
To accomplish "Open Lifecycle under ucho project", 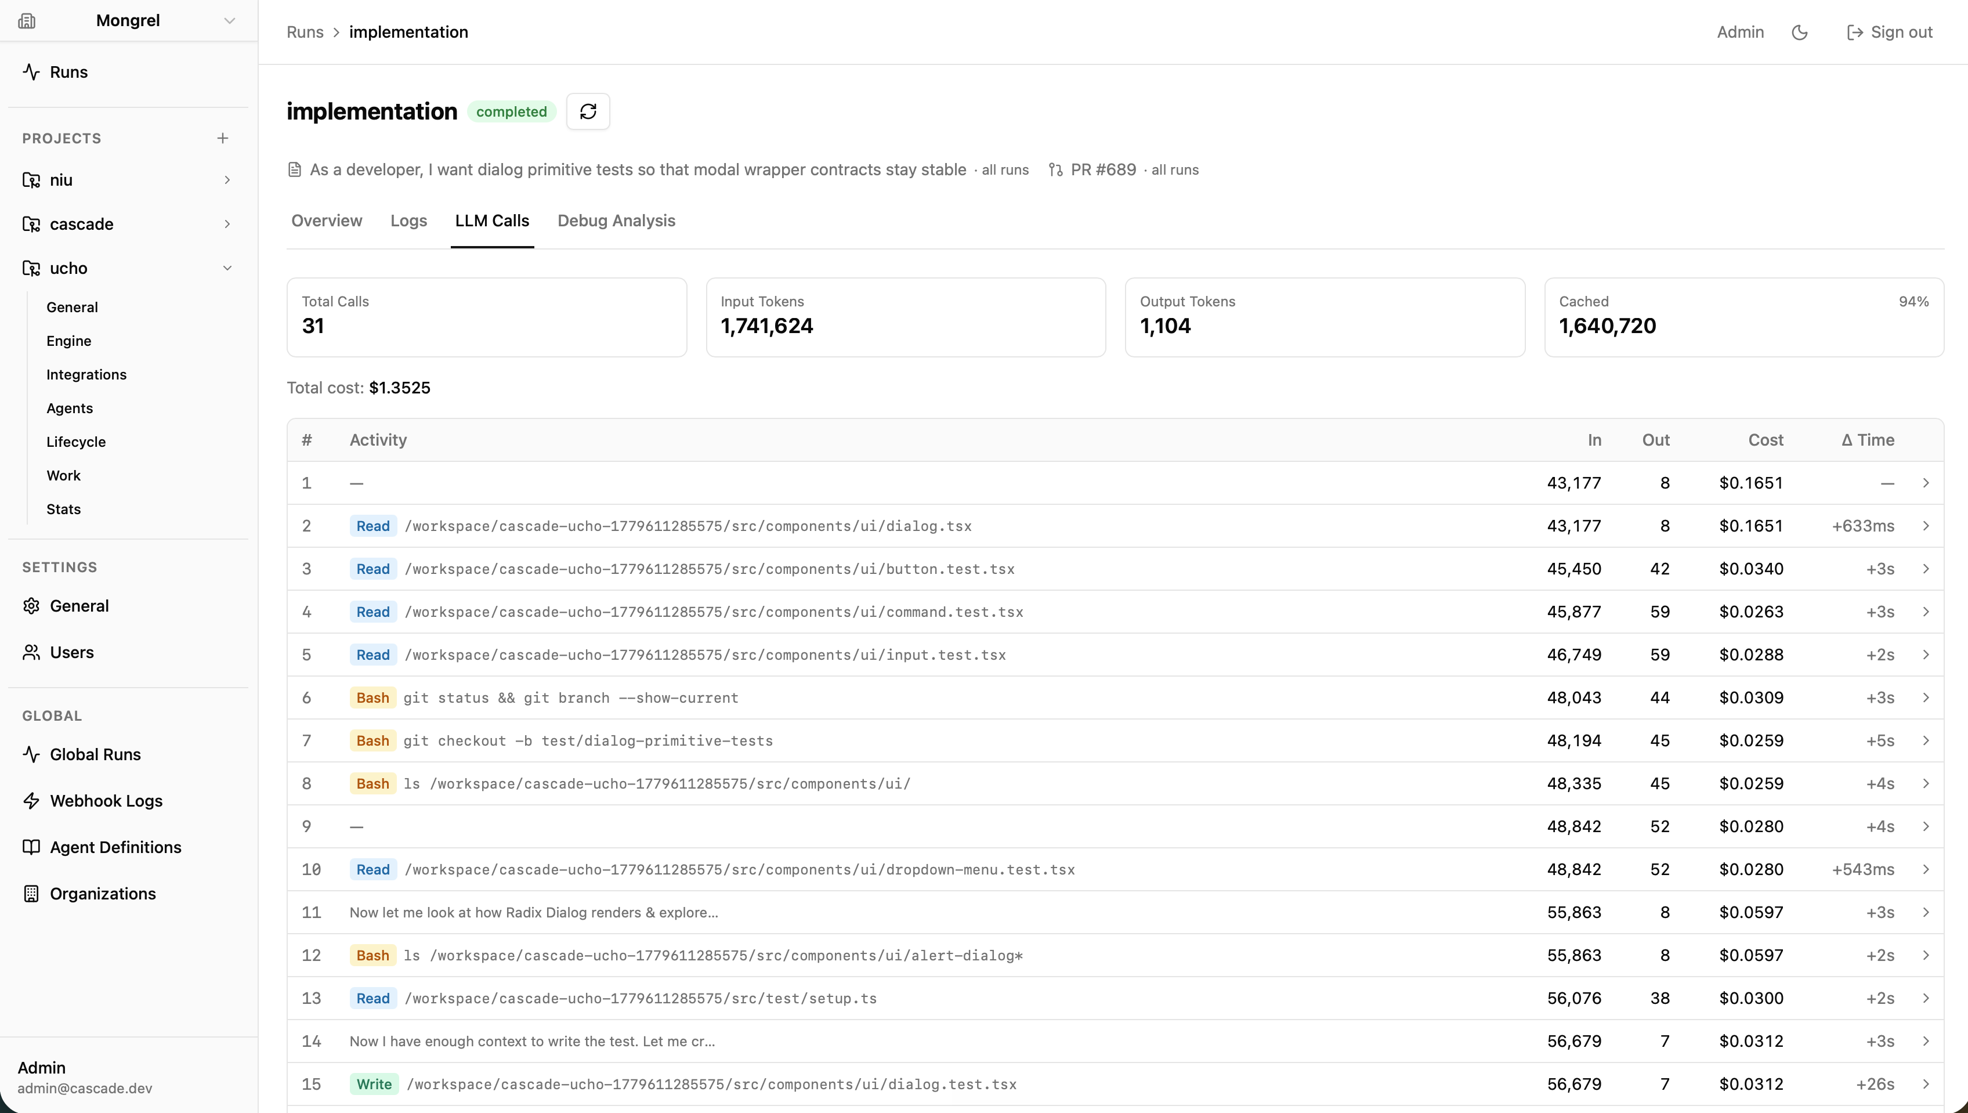I will pos(77,442).
